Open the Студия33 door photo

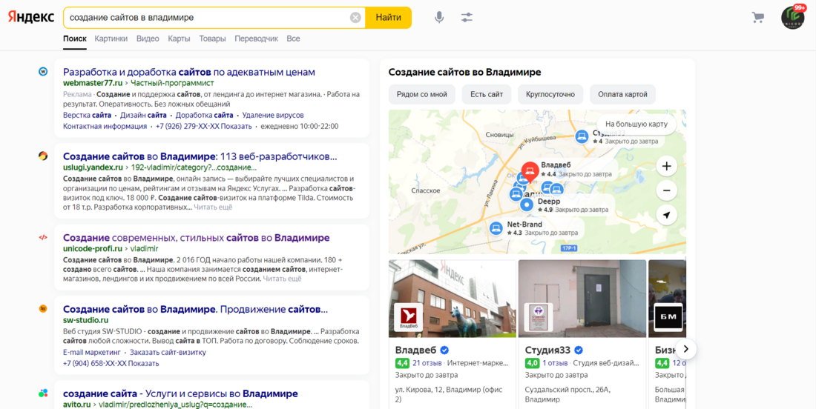[582, 299]
